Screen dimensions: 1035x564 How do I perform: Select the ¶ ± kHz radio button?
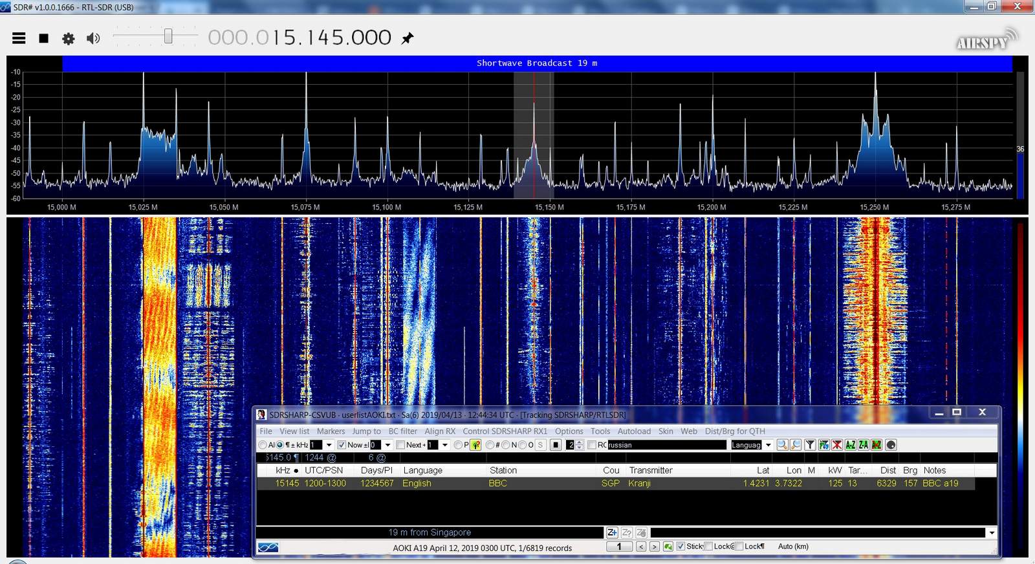click(279, 445)
